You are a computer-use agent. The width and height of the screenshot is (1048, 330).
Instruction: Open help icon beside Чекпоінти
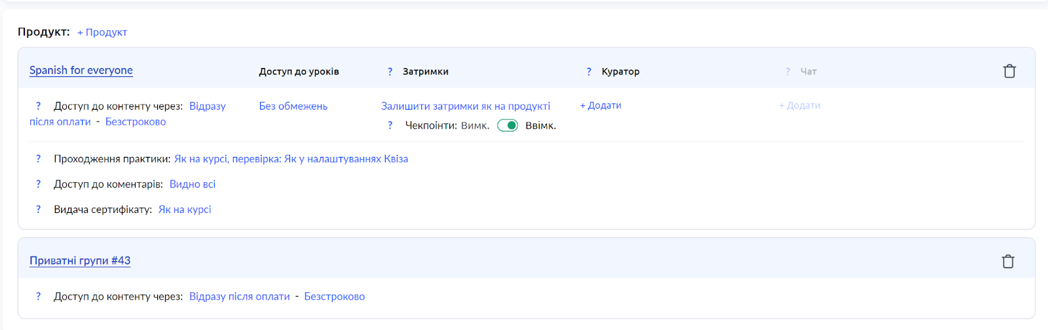(390, 125)
